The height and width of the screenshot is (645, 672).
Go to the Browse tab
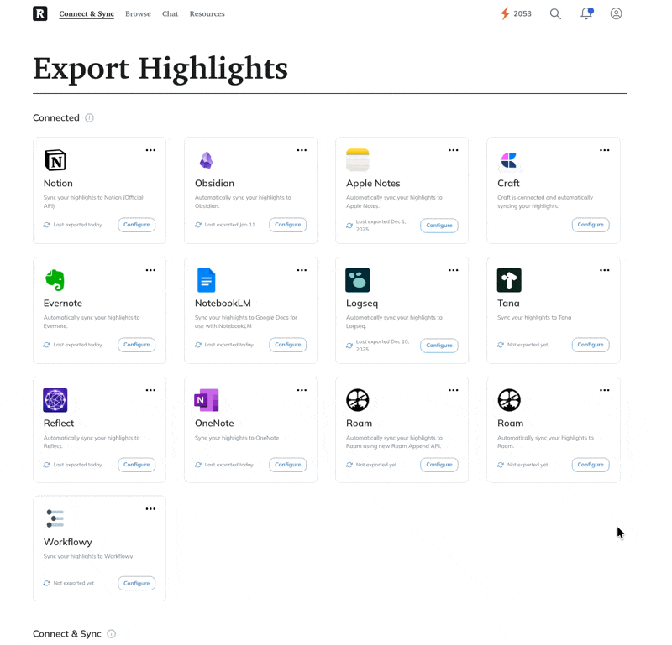(138, 14)
